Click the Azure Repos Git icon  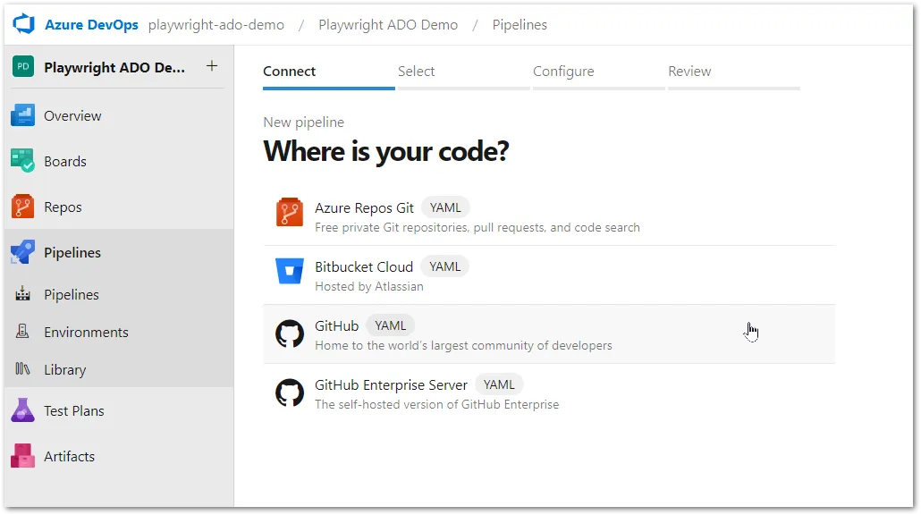(290, 212)
